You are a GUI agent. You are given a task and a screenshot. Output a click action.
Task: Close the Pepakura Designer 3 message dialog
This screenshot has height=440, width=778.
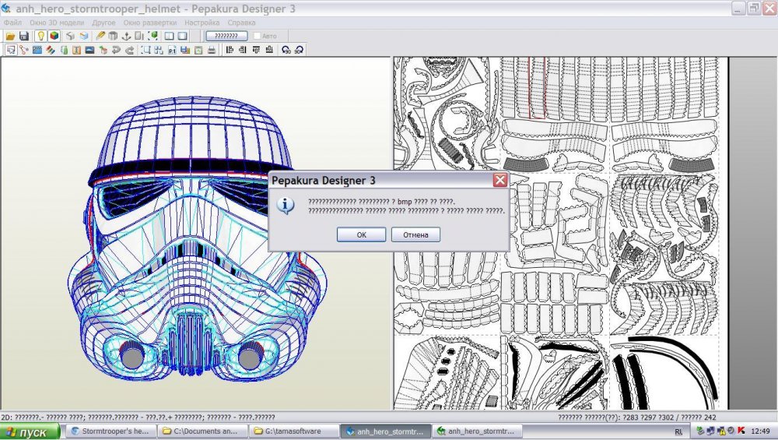click(x=500, y=180)
